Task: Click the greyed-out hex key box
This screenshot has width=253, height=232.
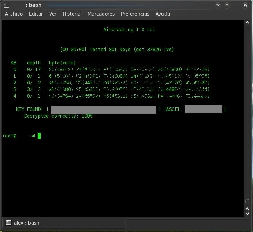Action: [x=104, y=110]
